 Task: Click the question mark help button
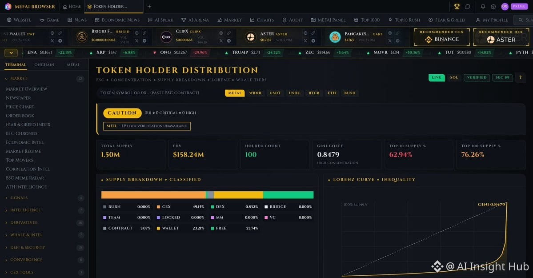pos(520,77)
